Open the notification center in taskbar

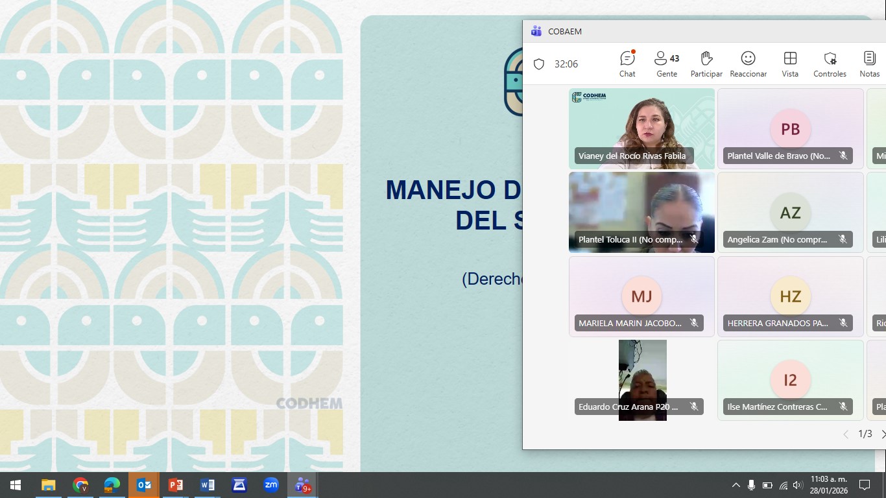coord(864,485)
